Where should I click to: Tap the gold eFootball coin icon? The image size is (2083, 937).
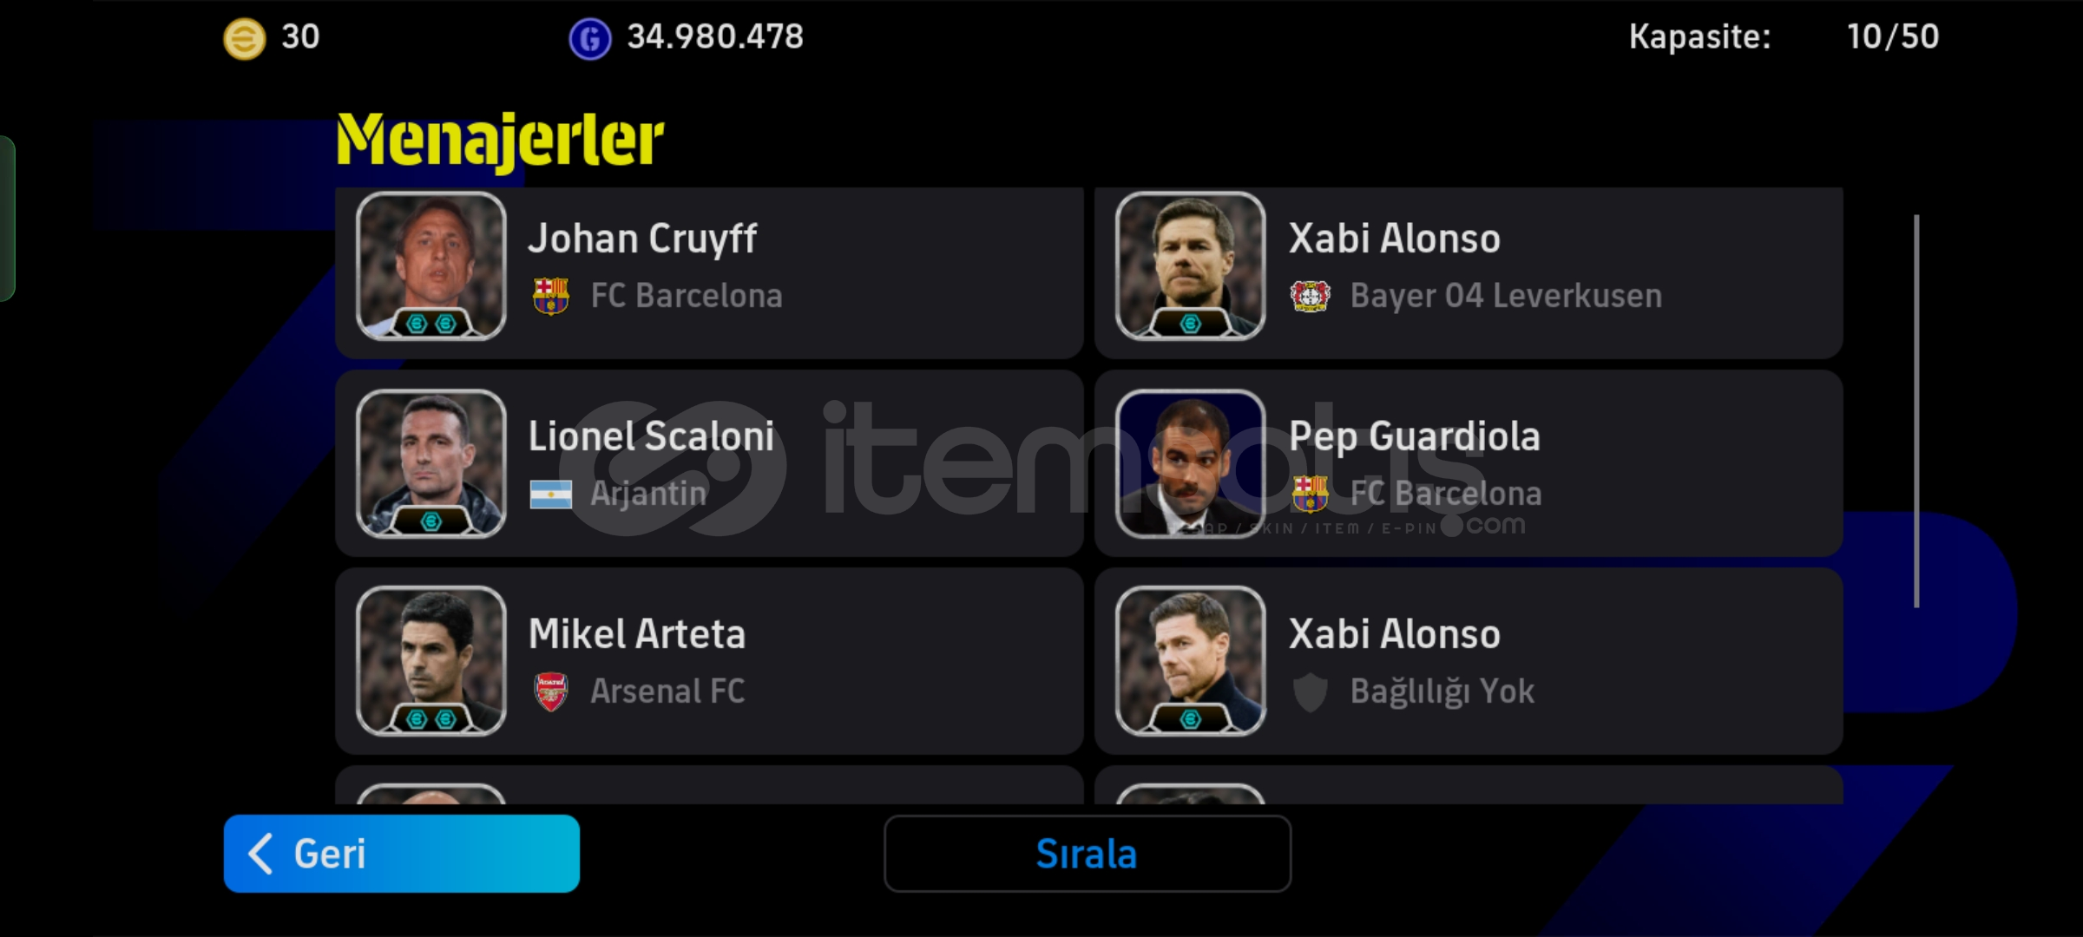pyautogui.click(x=244, y=39)
